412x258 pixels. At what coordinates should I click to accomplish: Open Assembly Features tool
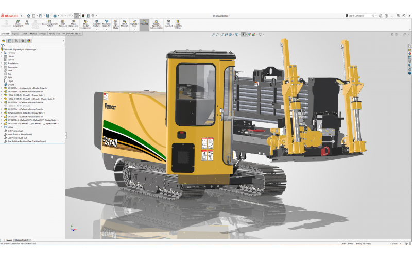(x=97, y=23)
